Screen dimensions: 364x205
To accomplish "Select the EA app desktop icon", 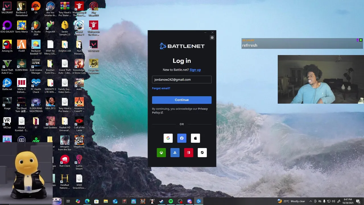I will [36, 8].
